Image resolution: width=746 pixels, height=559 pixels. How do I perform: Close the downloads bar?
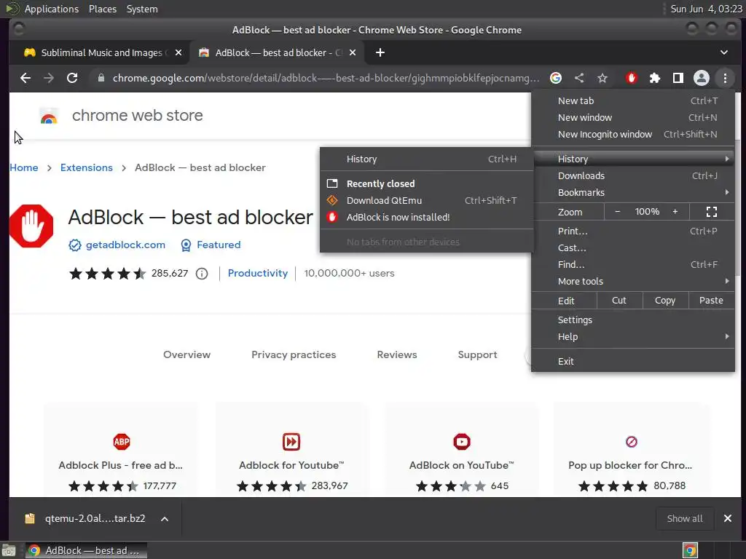[x=728, y=518]
